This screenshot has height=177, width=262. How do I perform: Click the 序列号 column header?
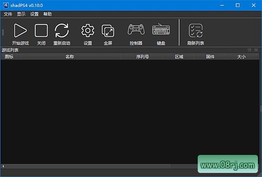tap(142, 57)
